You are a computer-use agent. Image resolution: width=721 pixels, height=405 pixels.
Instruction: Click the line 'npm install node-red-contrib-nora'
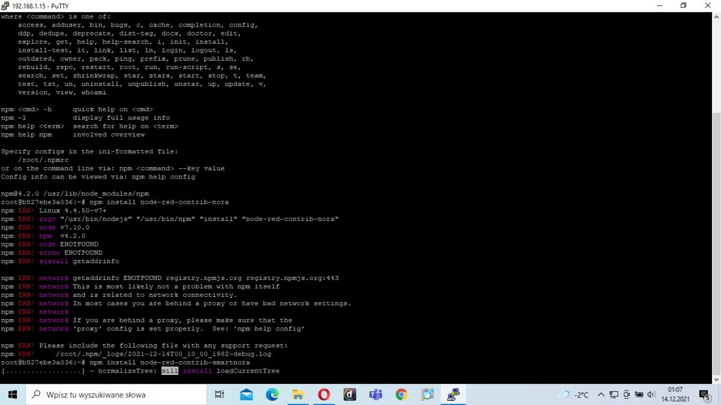pyautogui.click(x=159, y=202)
